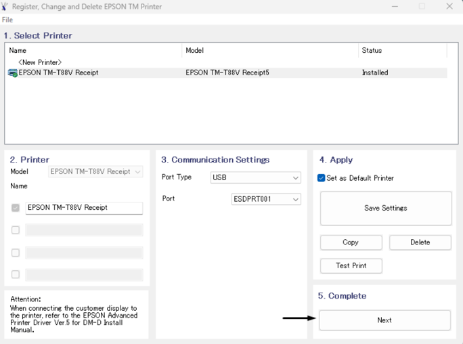
Task: Click Next to complete setup
Action: tap(384, 320)
